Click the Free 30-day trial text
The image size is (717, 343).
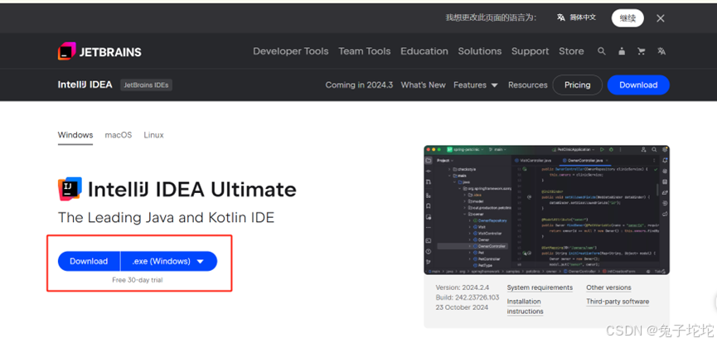click(137, 280)
